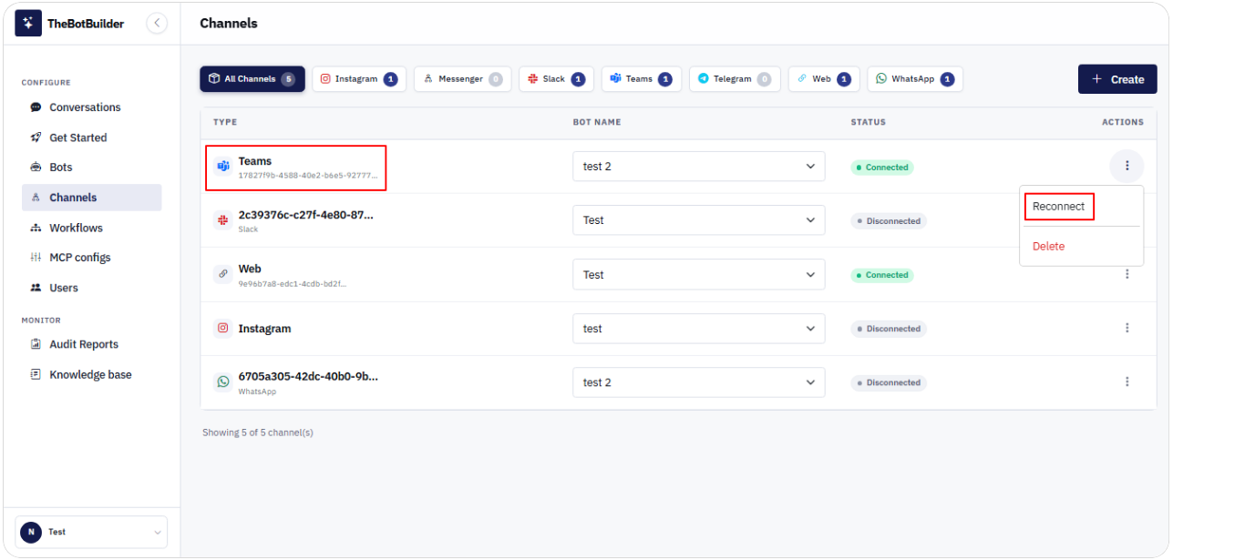Click the N avatar in workspace switcher
1245x560 pixels.
[31, 533]
